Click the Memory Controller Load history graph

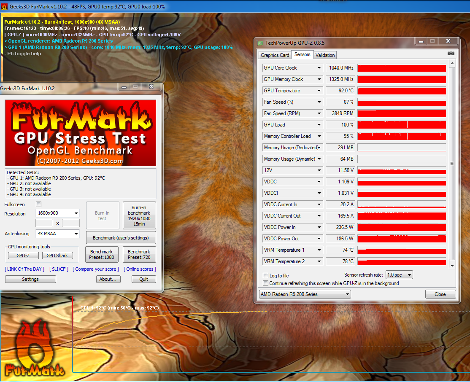coord(402,136)
